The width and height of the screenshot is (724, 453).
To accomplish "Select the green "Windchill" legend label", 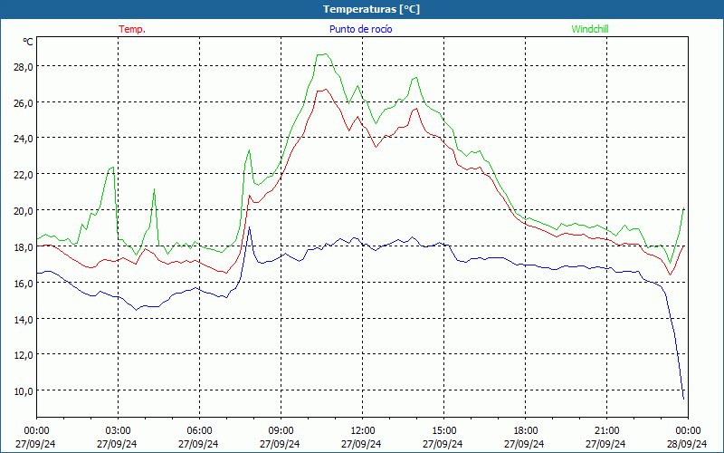I will click(x=590, y=29).
